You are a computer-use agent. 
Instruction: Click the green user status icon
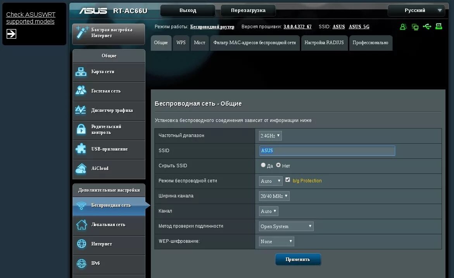(403, 27)
